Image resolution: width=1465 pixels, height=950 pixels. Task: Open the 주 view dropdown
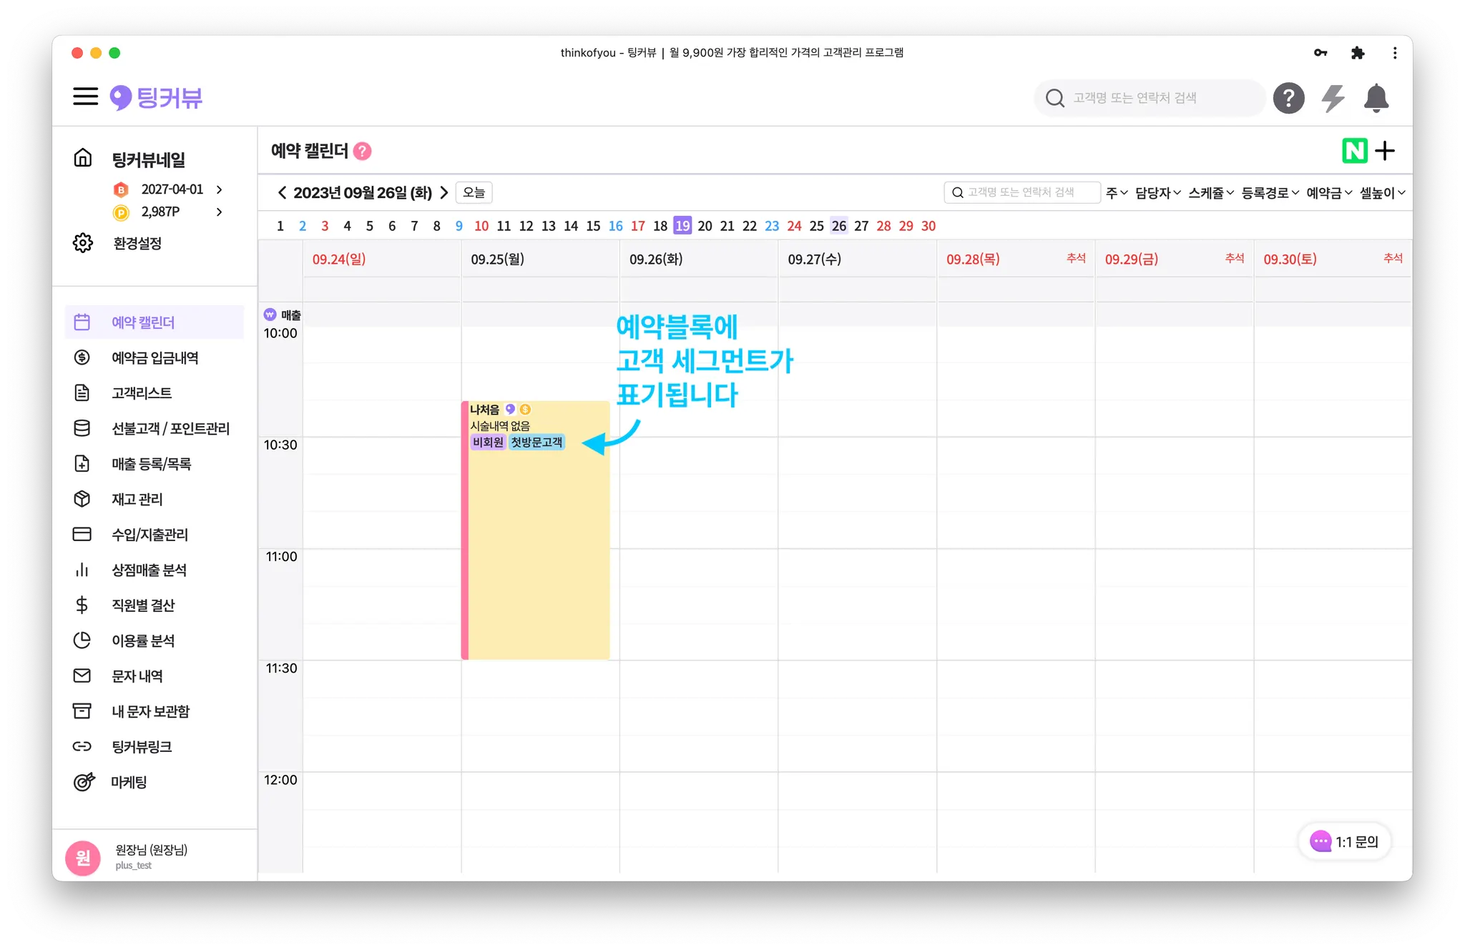(x=1116, y=192)
